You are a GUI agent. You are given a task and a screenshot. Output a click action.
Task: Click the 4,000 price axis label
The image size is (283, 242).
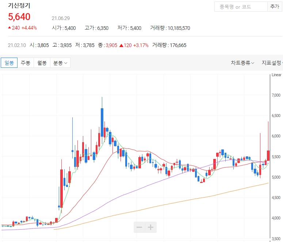click(x=276, y=218)
